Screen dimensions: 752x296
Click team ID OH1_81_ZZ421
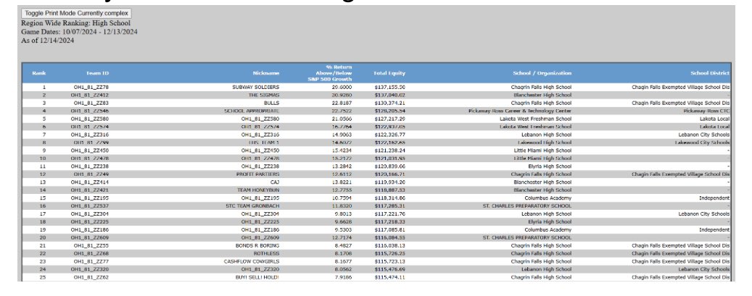tap(90, 190)
